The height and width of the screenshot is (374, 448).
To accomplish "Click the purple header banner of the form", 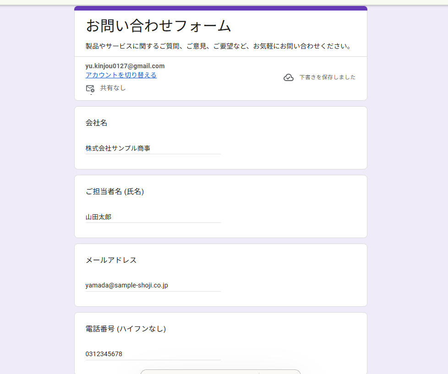I will [x=220, y=7].
